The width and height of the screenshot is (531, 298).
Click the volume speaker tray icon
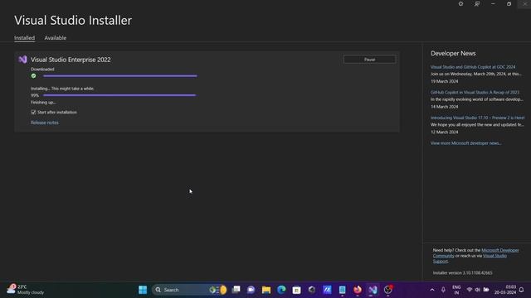point(478,290)
